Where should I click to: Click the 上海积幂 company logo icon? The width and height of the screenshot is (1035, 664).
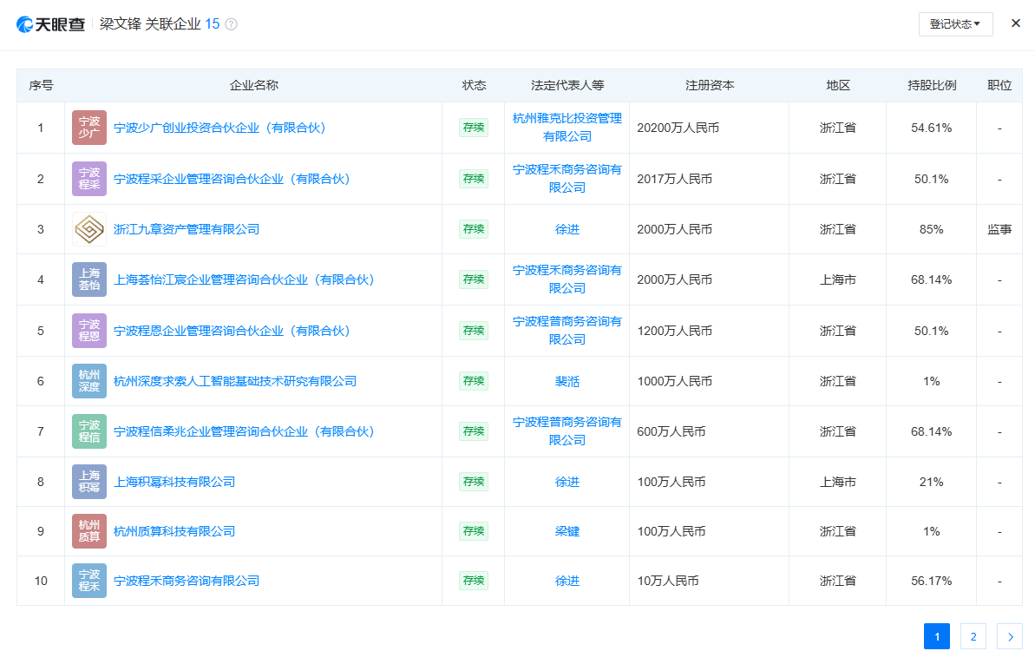coord(89,482)
